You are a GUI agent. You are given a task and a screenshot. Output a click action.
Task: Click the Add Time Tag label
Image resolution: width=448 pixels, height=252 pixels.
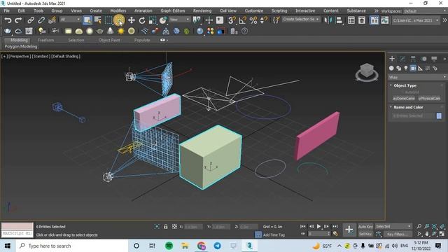tap(274, 235)
